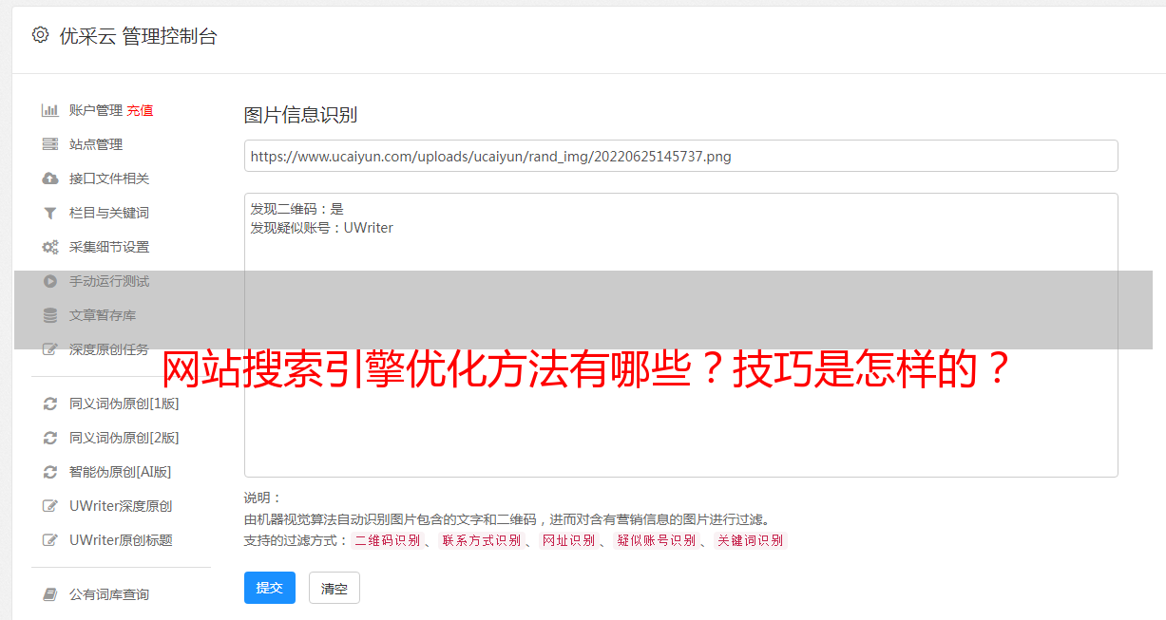This screenshot has height=620, width=1166.
Task: Open 深度原创任务 menu item
Action: pyautogui.click(x=109, y=349)
